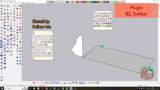The image size is (160, 90).
Task: Open the View menu
Action: tap(7, 3)
